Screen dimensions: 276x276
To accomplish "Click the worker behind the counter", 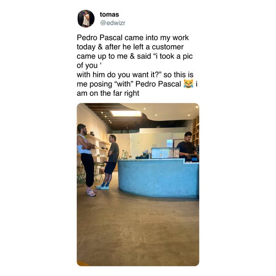I will click(187, 146).
